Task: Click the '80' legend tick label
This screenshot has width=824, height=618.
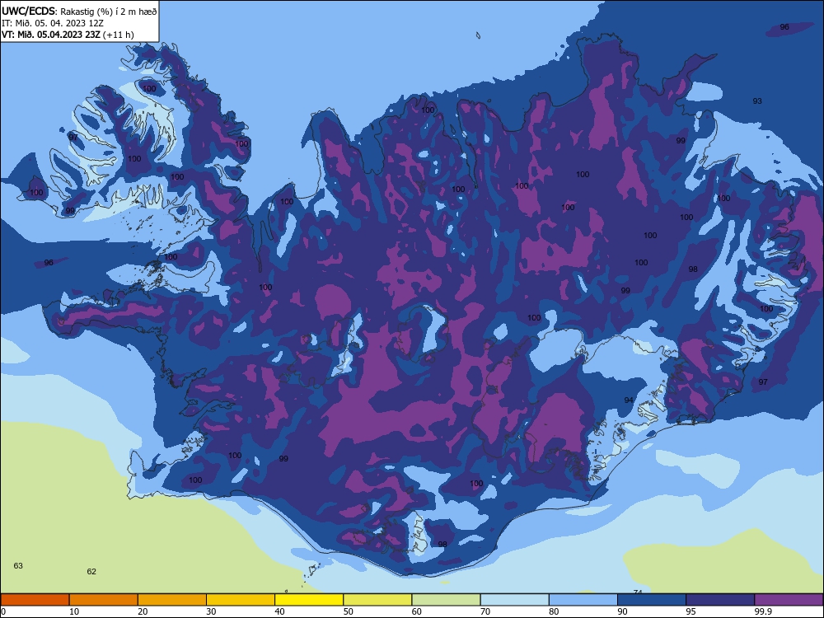Action: [x=554, y=611]
